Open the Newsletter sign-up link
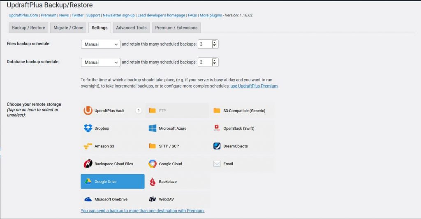 tap(119, 15)
